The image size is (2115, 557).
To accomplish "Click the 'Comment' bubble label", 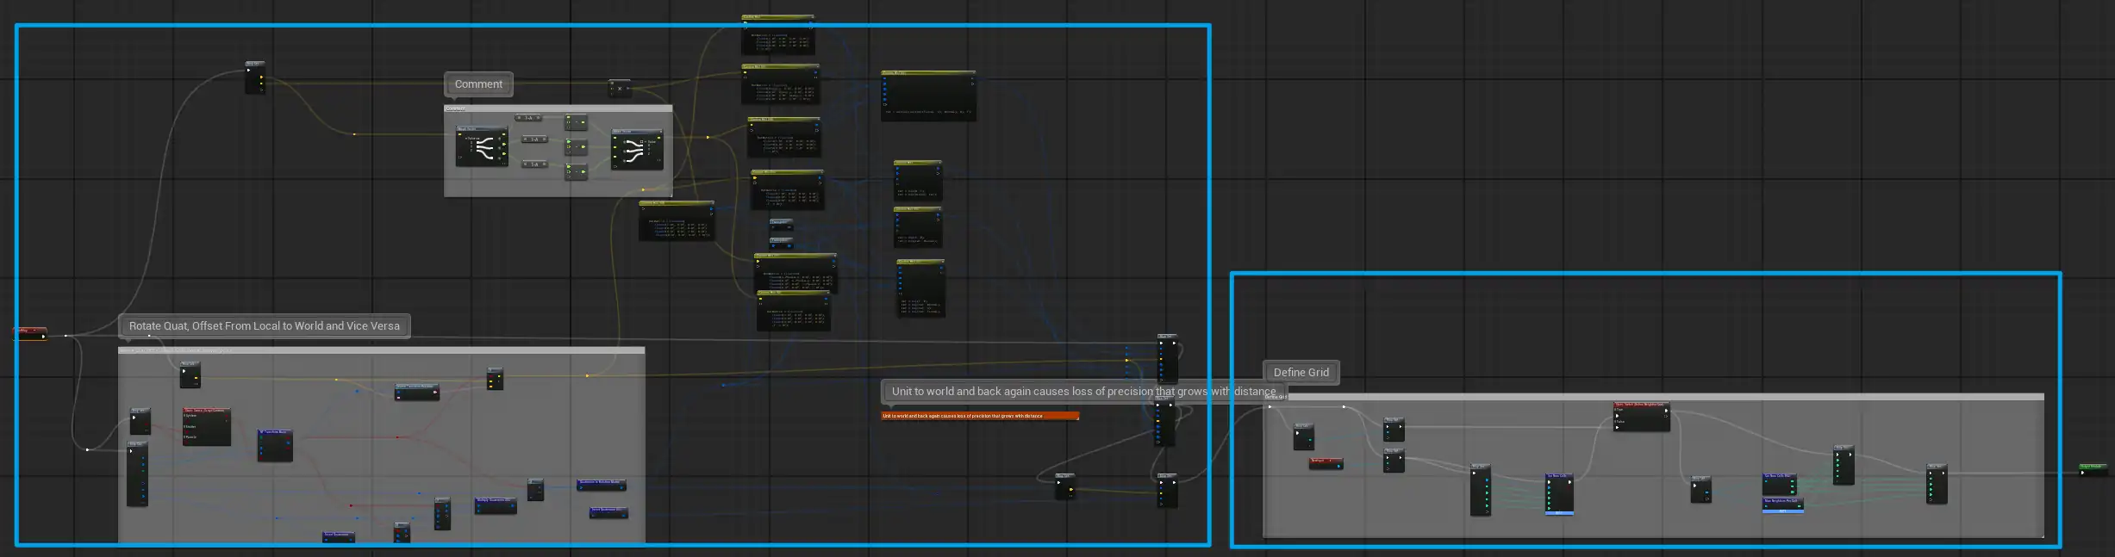I will (478, 84).
